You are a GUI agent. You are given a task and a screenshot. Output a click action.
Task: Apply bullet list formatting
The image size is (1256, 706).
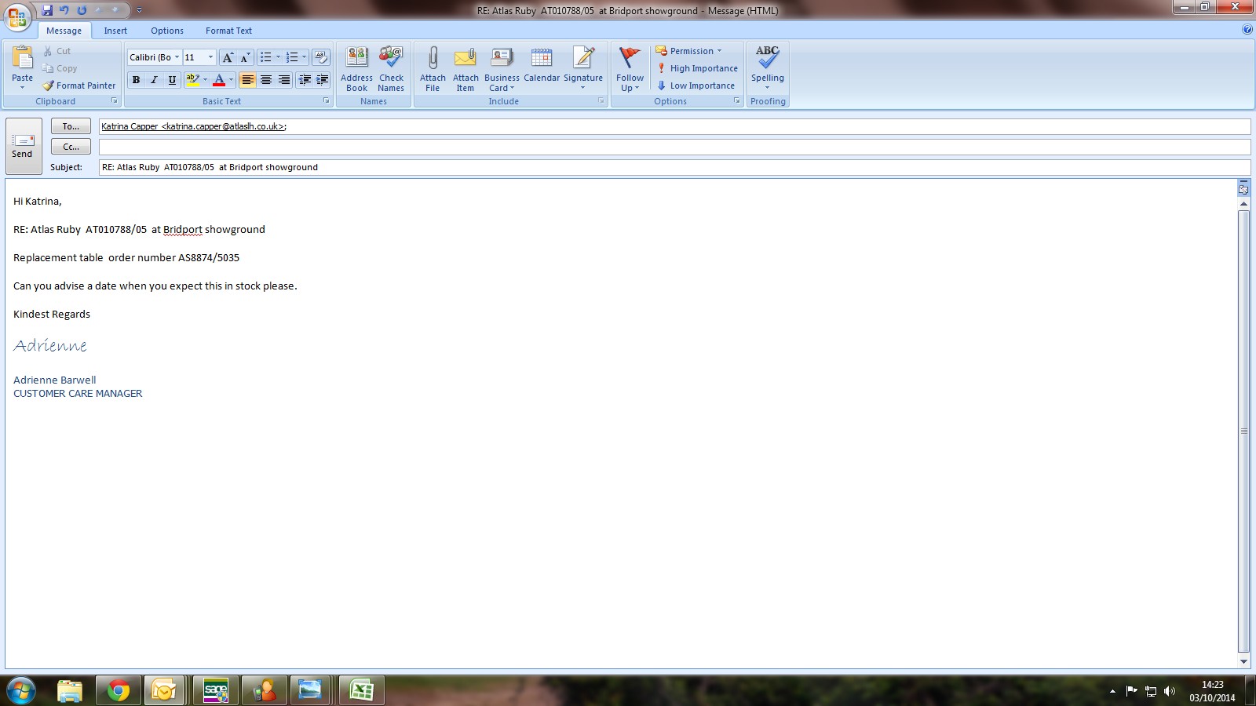(266, 57)
